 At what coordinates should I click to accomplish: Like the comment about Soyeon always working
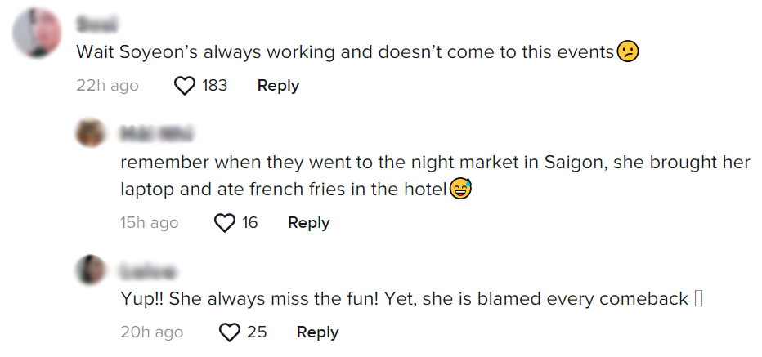pos(186,86)
